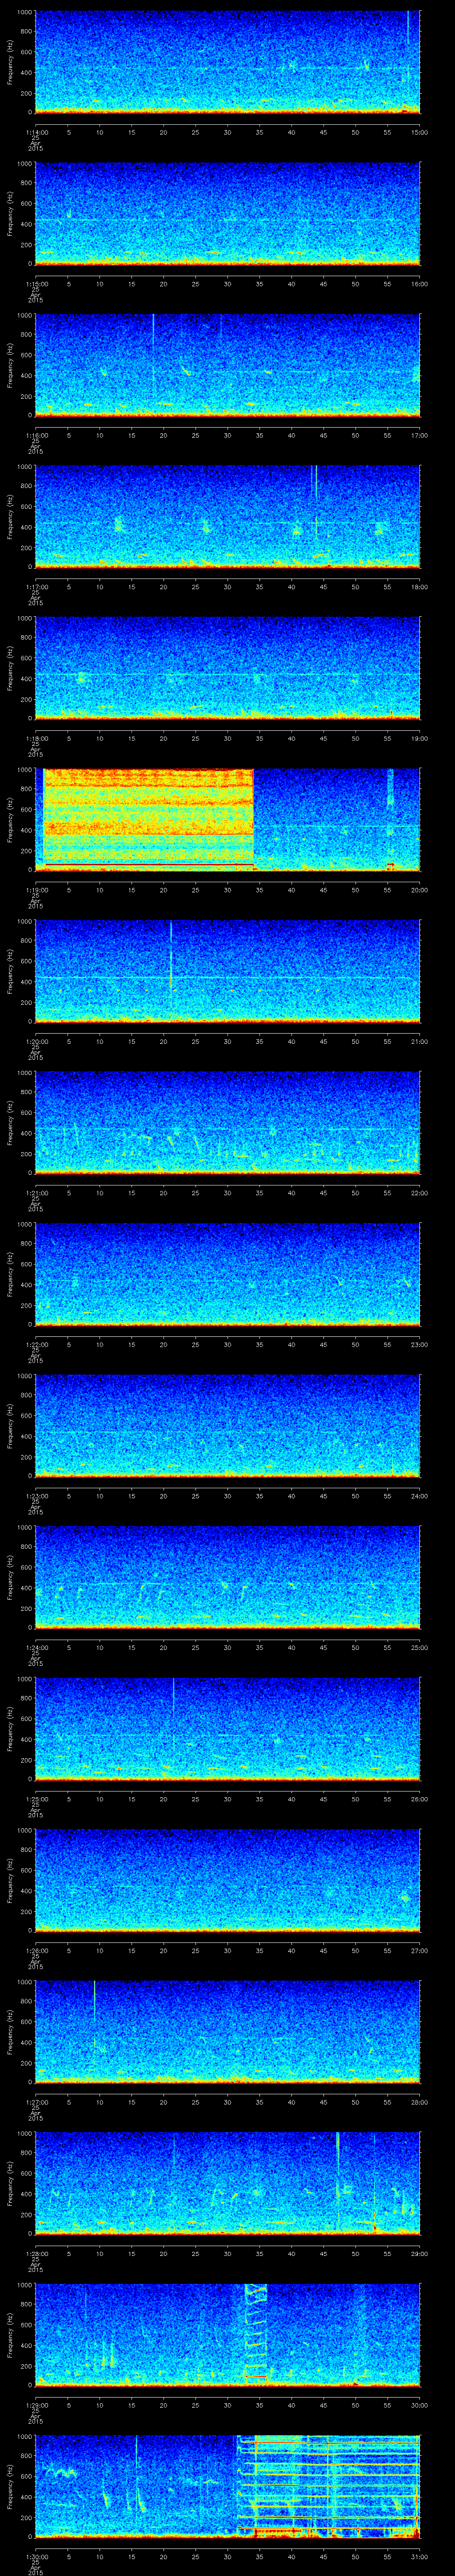Click the '24:00' end time label
Viewport: 455px width, 2576px height.
click(x=420, y=1495)
